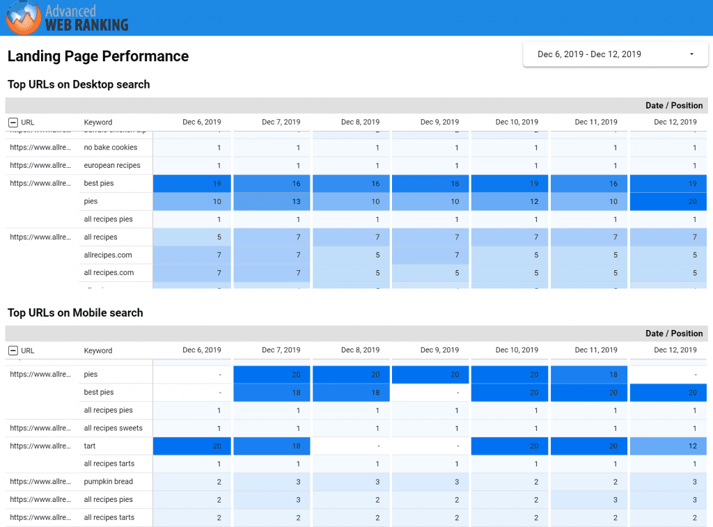The height and width of the screenshot is (527, 713).
Task: Select 'european recipes' keyword in Desktop table
Action: click(112, 166)
